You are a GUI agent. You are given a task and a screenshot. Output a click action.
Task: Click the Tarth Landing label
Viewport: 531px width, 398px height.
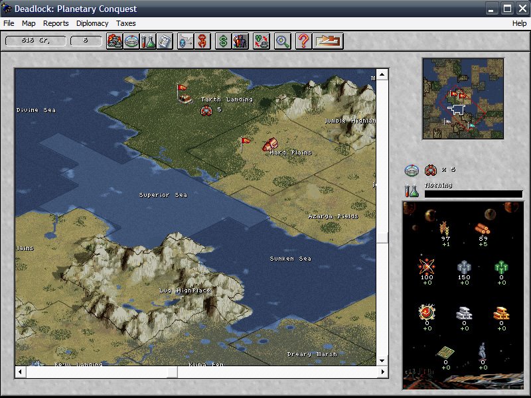coord(227,99)
